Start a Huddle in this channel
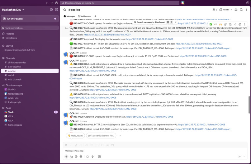251x164 pixels. pos(225,10)
